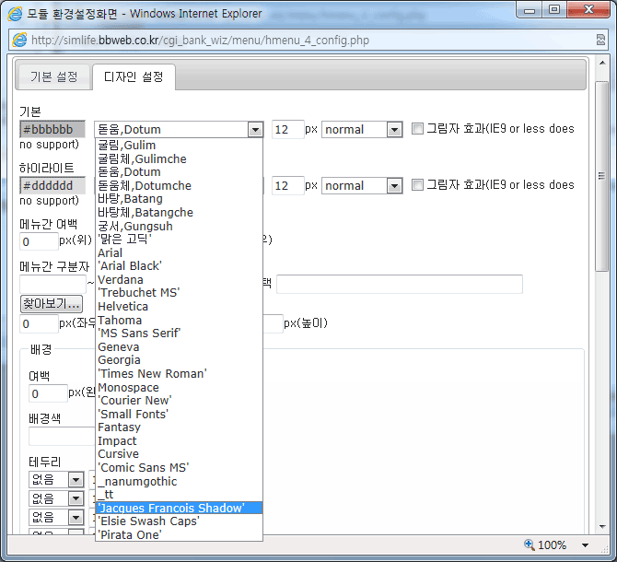Switch to the 기본 설정 tab
The width and height of the screenshot is (617, 562).
tap(54, 76)
